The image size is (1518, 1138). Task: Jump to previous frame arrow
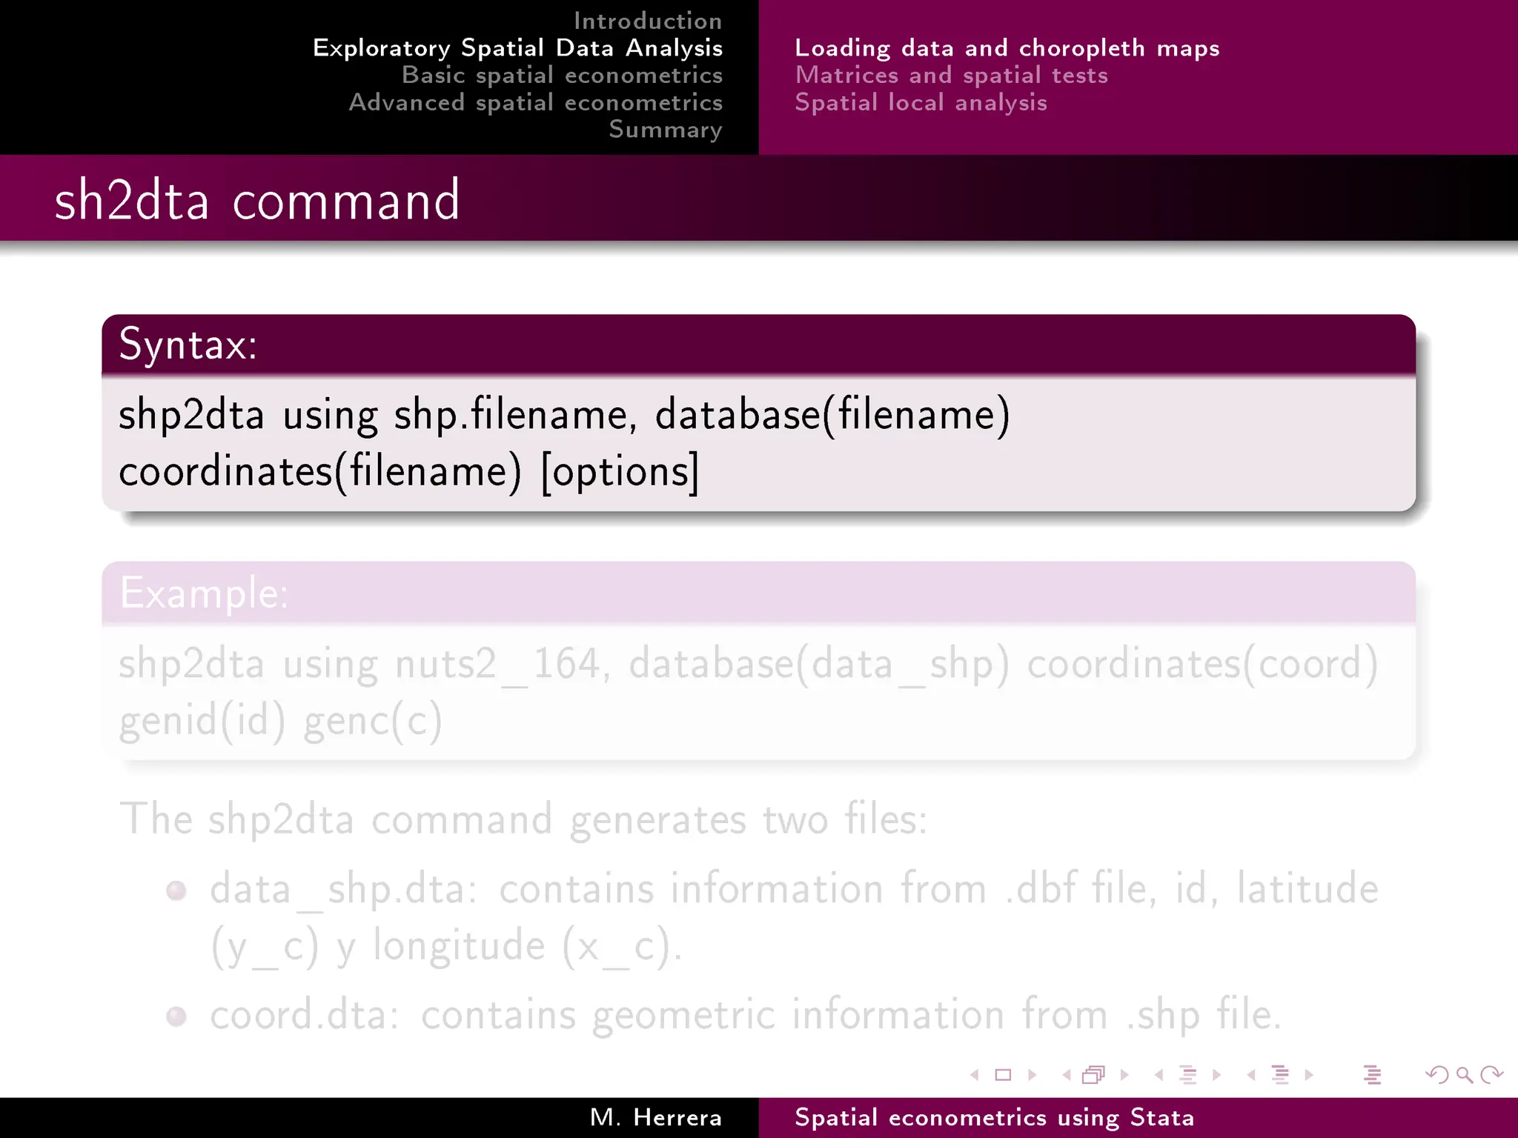point(1067,1075)
